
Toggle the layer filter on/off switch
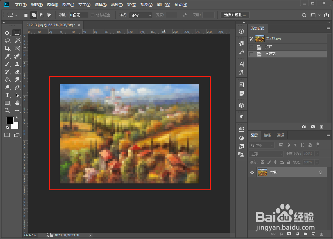[x=318, y=145]
